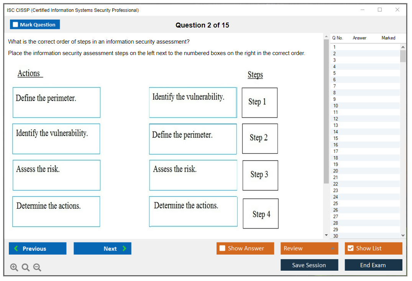Click the zoom in magnifier icon
This screenshot has height=281, width=412.
[x=14, y=268]
